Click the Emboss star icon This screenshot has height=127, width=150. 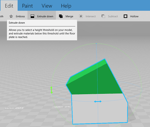tap(11, 16)
